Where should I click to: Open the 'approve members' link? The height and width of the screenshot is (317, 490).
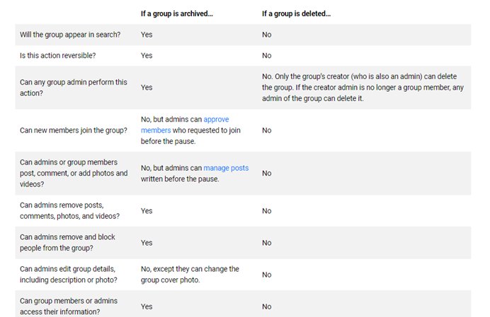pos(216,119)
